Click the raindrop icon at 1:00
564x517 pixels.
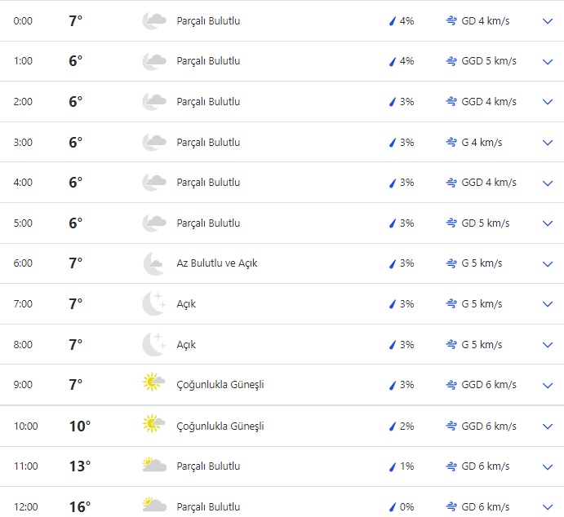393,61
